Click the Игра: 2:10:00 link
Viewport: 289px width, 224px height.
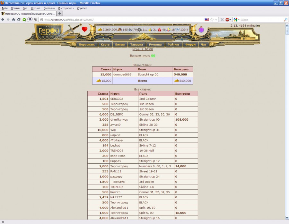(x=143, y=49)
